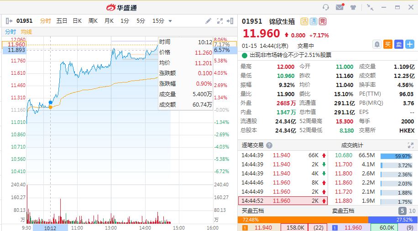Click the orange 72.48% buy ratio bar
The image size is (418, 231).
303,220
